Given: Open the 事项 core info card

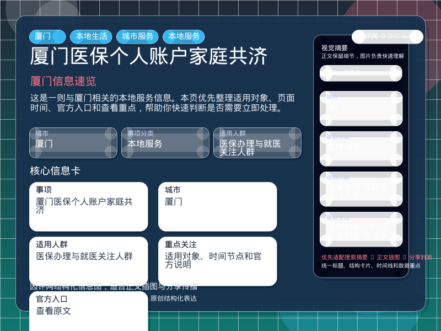Looking at the screenshot, I should click(x=88, y=206).
